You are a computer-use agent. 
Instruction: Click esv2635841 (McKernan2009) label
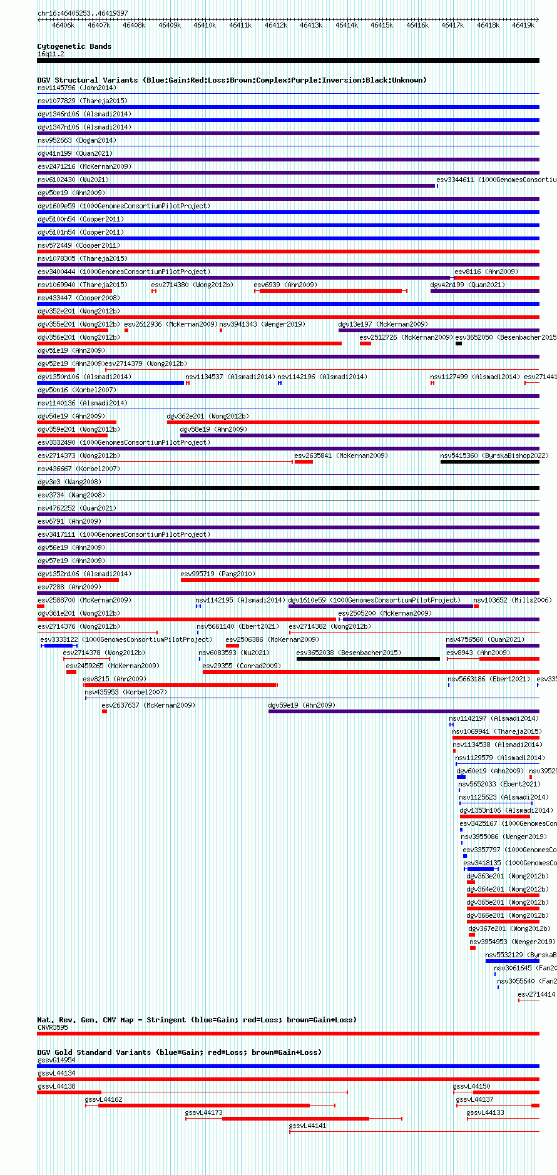pyautogui.click(x=341, y=455)
